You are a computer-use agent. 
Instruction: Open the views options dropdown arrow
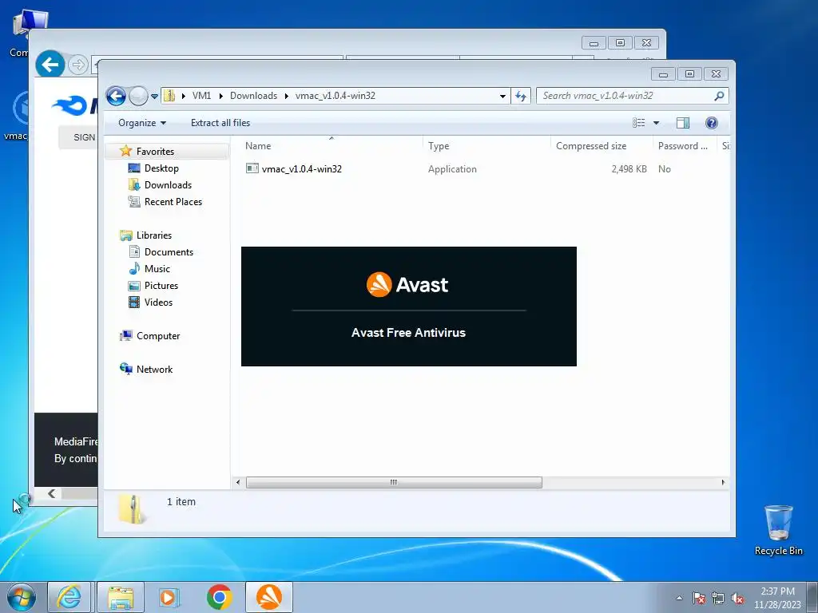pyautogui.click(x=657, y=123)
